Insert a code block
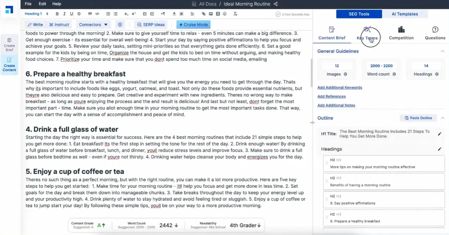Viewport: 449px width, 235px height. coord(97,14)
